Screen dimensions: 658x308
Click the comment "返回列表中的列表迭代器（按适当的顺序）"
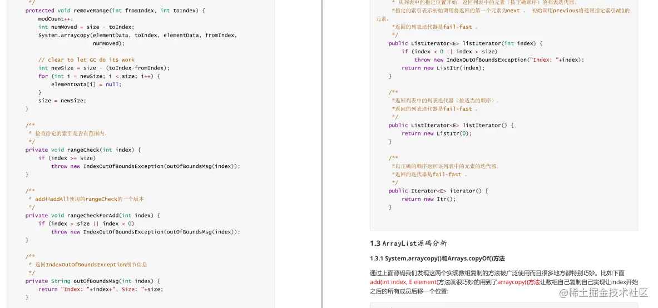[446, 101]
